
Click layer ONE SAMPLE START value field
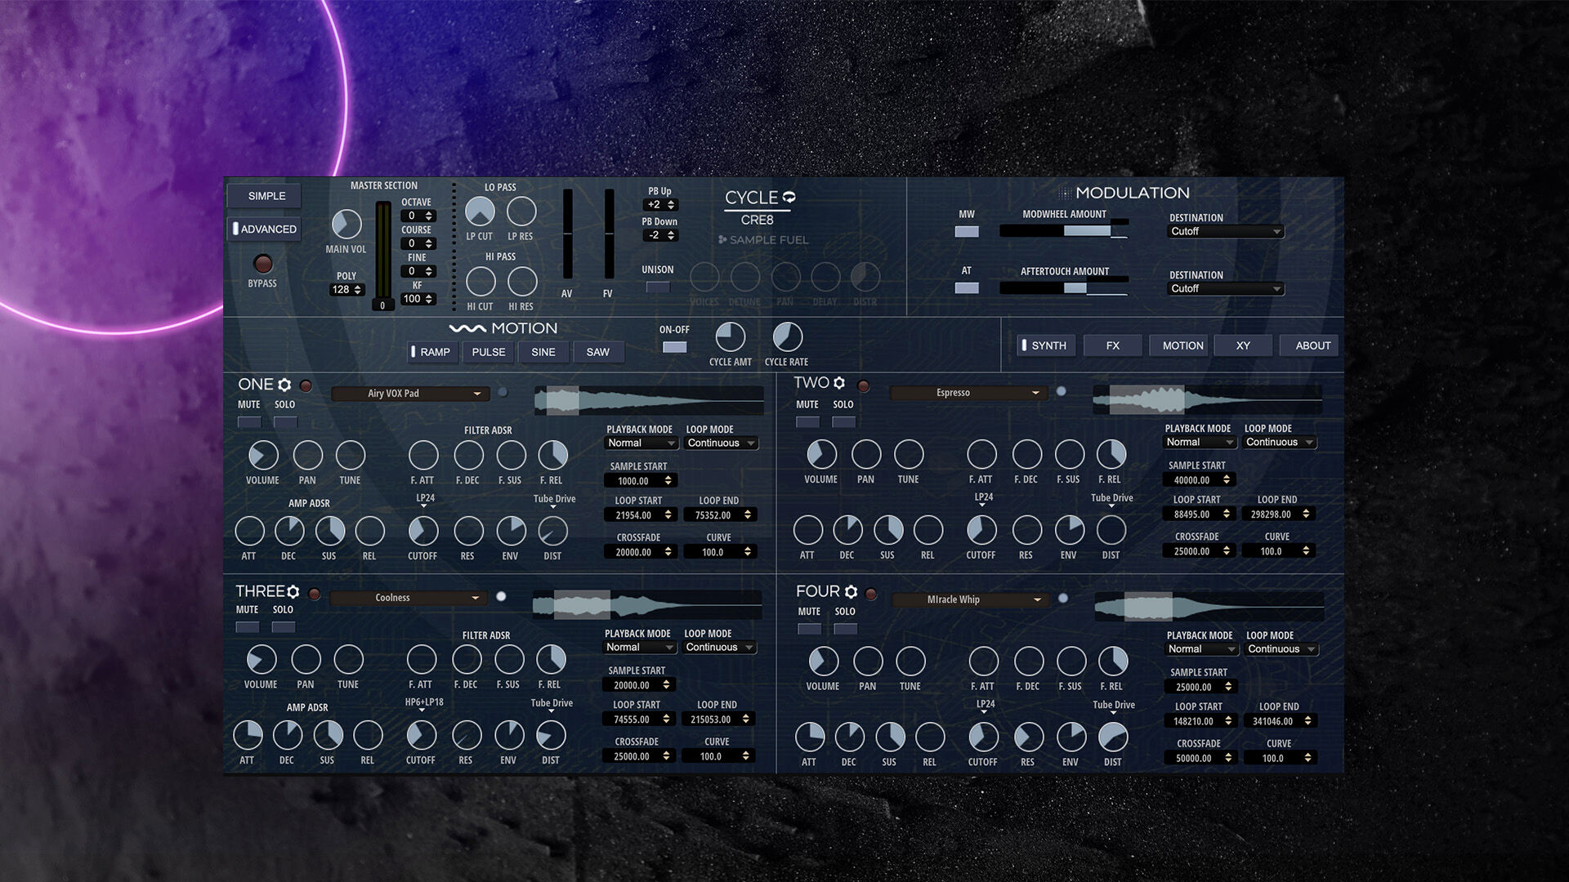point(641,481)
